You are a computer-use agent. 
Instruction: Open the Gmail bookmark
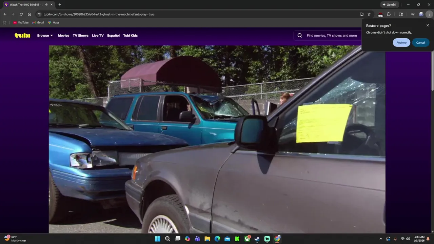tap(38, 23)
